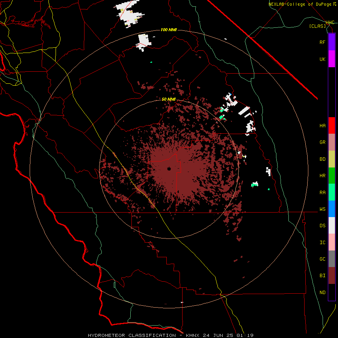
Task: Click the BD legend label
Action: (x=322, y=159)
